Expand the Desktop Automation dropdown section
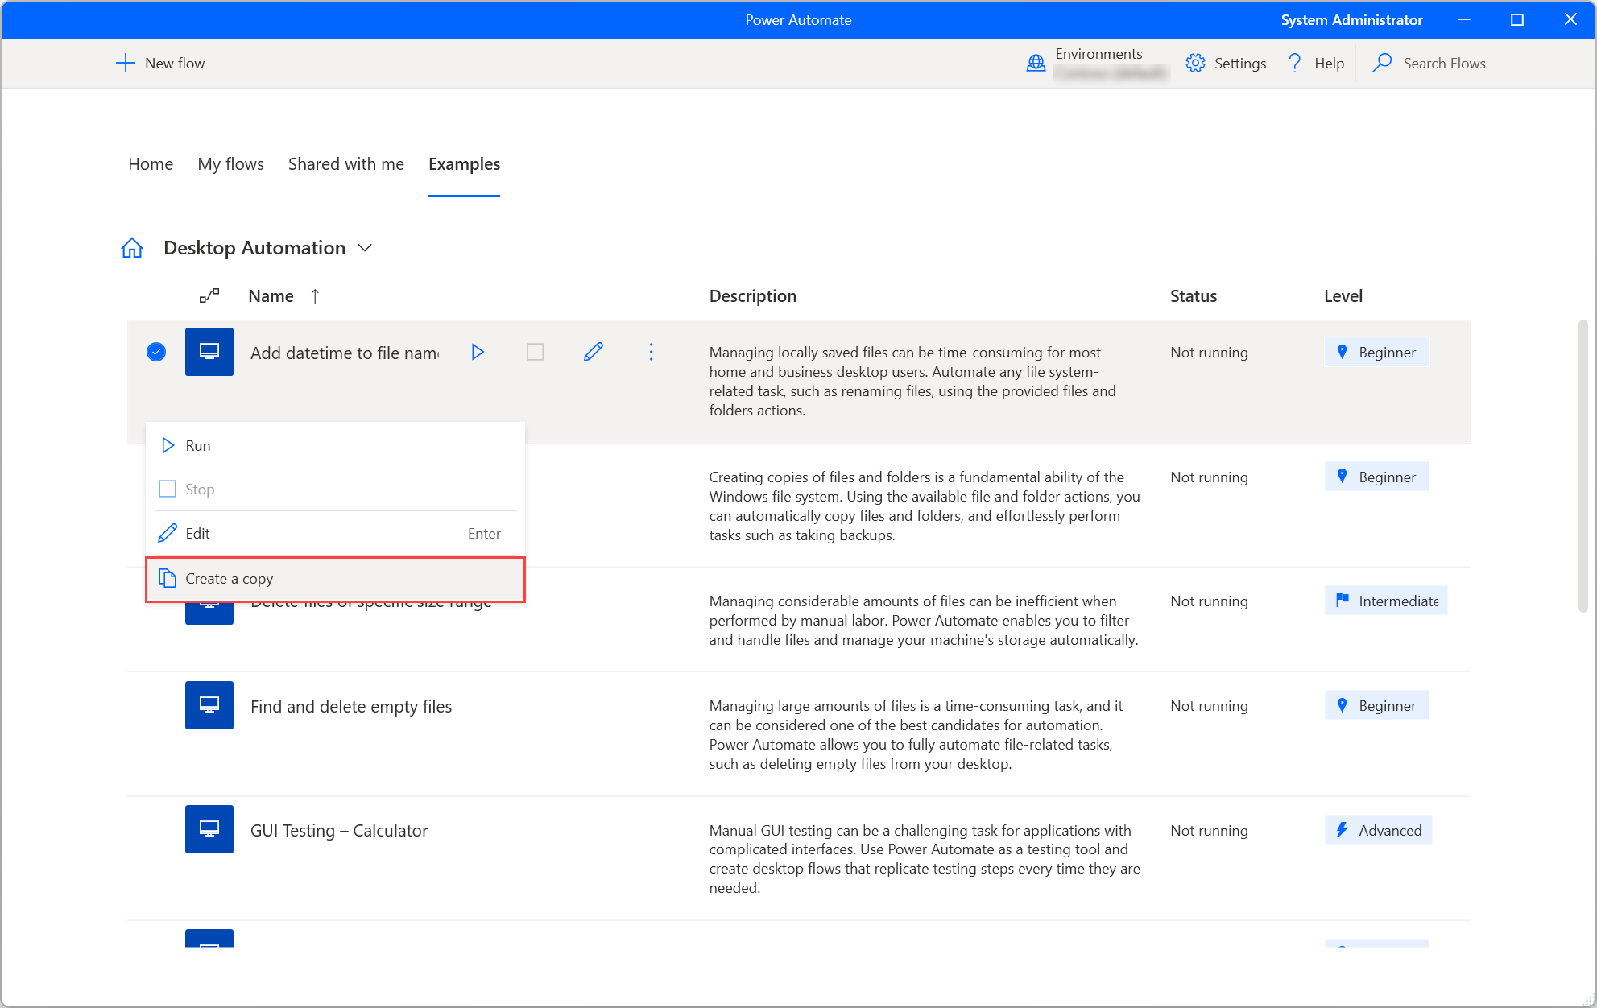This screenshot has height=1008, width=1597. 367,249
